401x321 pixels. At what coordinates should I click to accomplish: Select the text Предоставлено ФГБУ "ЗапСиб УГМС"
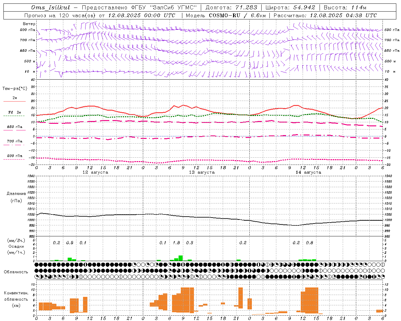coord(139,8)
